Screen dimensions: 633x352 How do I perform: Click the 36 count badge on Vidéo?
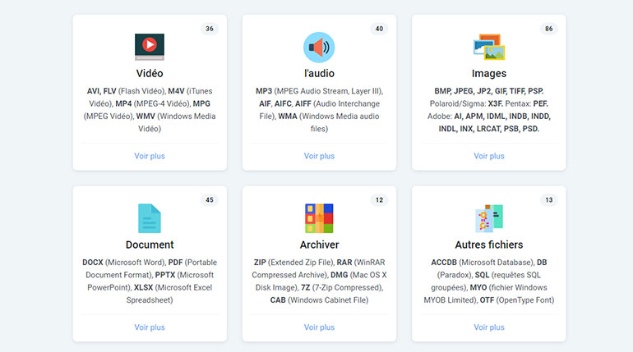210,29
